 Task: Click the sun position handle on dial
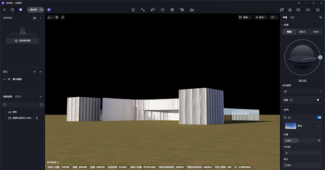(320, 57)
